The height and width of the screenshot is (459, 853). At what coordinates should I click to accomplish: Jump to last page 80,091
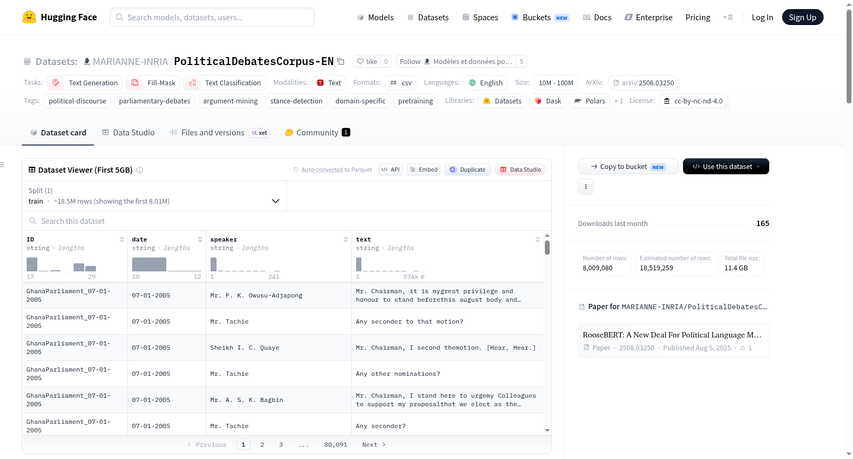[335, 445]
